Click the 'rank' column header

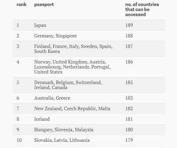pyautogui.click(x=21, y=4)
